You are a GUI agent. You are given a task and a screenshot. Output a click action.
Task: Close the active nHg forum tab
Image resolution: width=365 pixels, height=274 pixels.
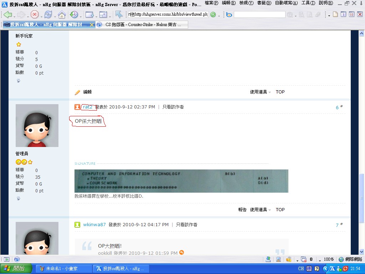point(92,25)
